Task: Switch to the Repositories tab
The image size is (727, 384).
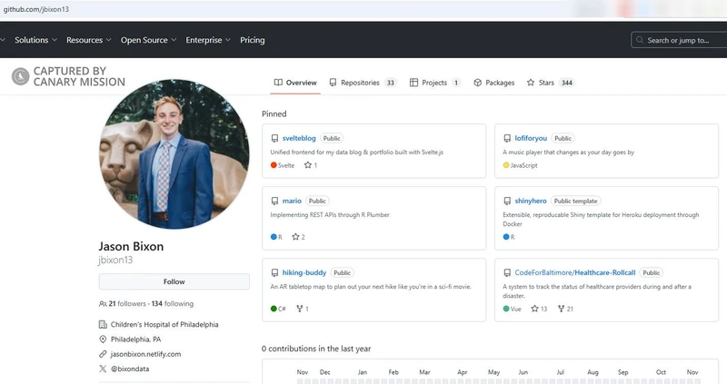Action: point(363,83)
